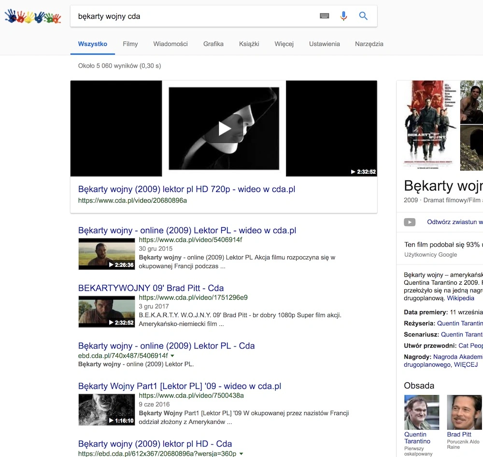Click the Quentin Tarantino cast name link
This screenshot has height=457, width=483.
[x=417, y=438]
